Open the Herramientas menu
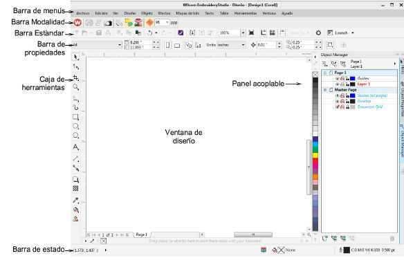This screenshot has width=404, height=267. tap(246, 13)
